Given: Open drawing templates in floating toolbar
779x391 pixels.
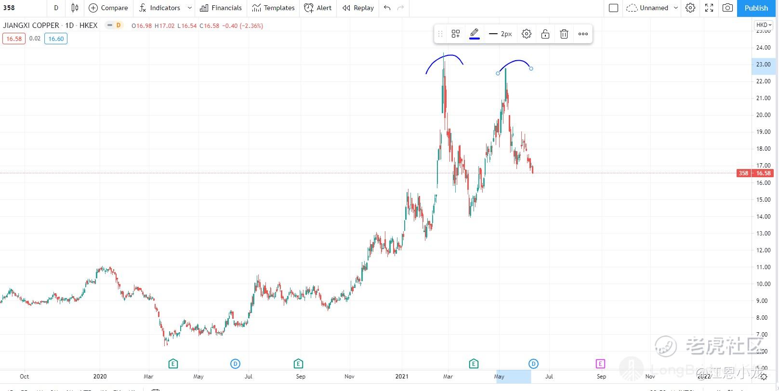Looking at the screenshot, I should point(456,34).
